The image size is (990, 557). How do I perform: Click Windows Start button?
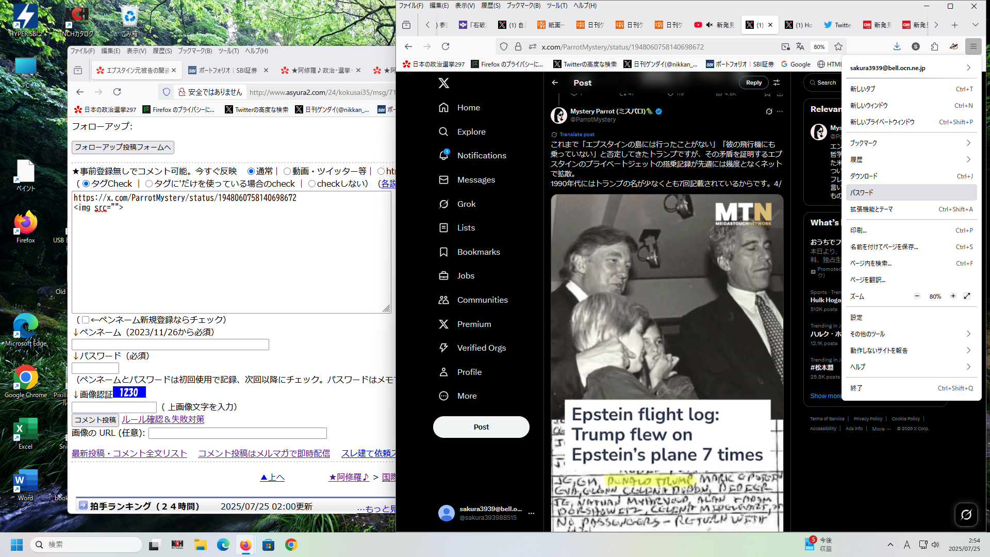click(x=16, y=545)
